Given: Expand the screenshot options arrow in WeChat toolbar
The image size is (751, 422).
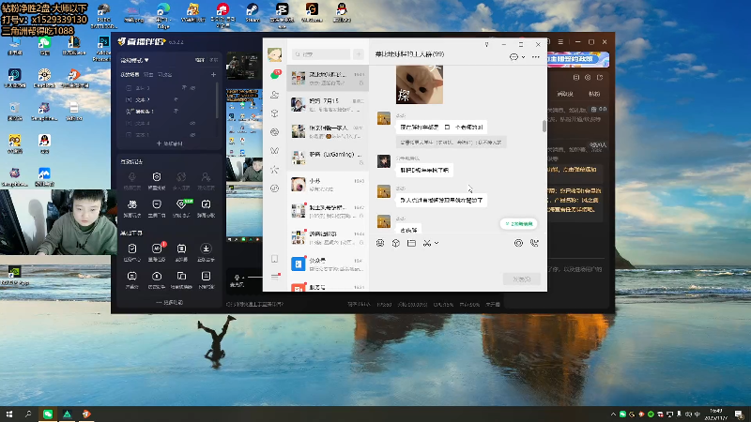Looking at the screenshot, I should (x=437, y=243).
